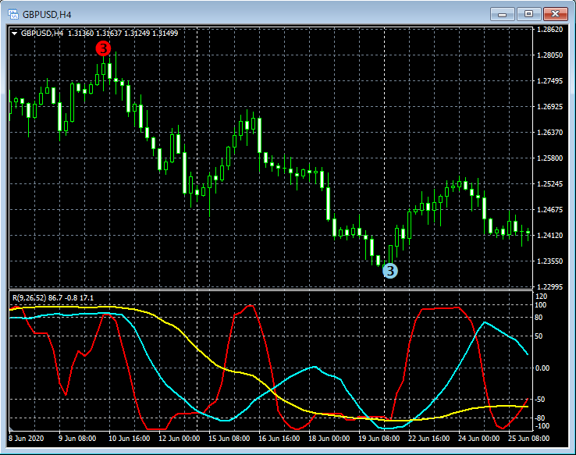Click the 1.24120 price scale label

pos(549,236)
